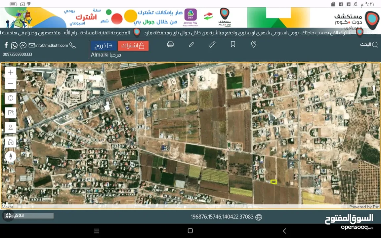Zoom out of the map
Screen dimensions: 381x238
click(x=11, y=84)
